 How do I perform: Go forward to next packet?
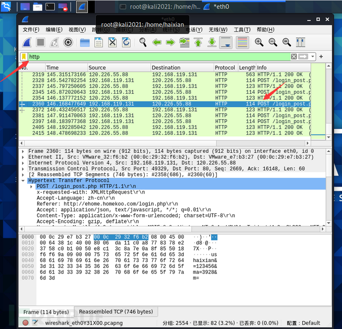pos(171,42)
